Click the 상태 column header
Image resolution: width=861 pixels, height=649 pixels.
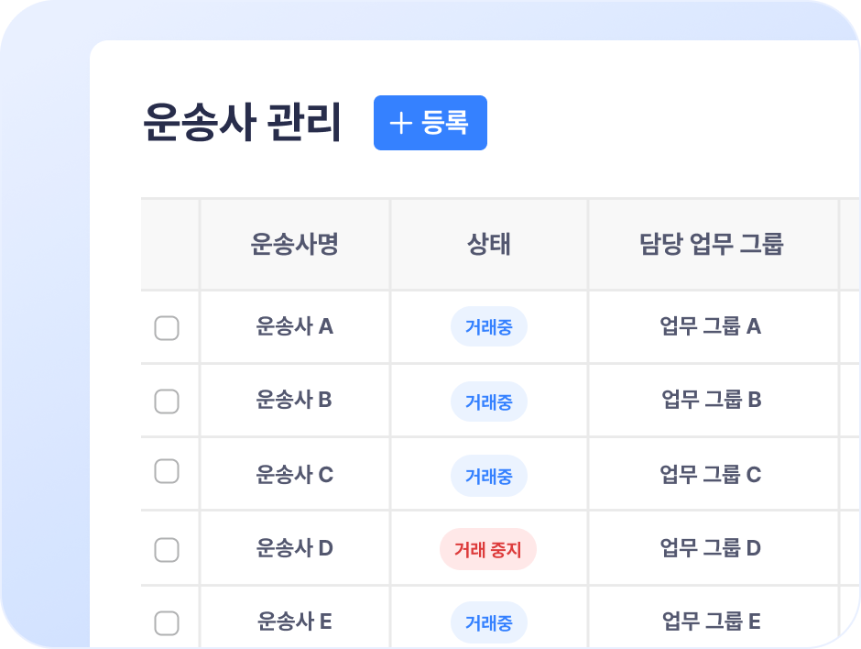(488, 245)
